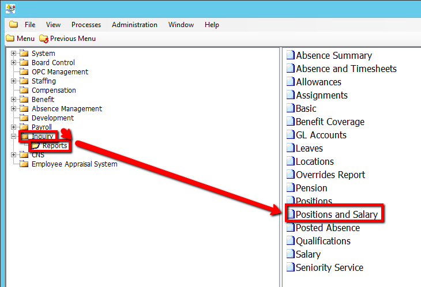Screen dimensions: 421x287
Task: Open Positions and Salary report
Action: (337, 214)
